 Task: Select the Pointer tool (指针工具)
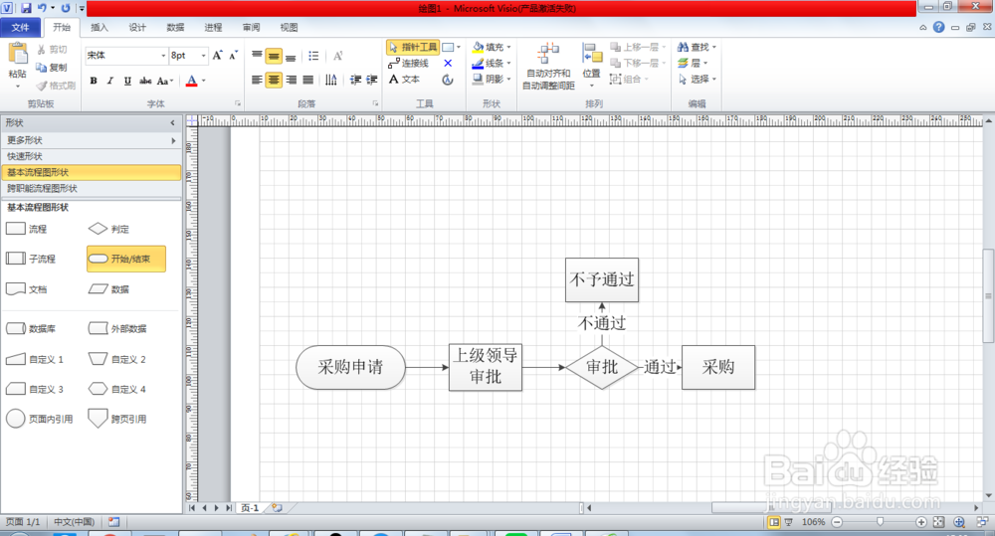pyautogui.click(x=412, y=47)
